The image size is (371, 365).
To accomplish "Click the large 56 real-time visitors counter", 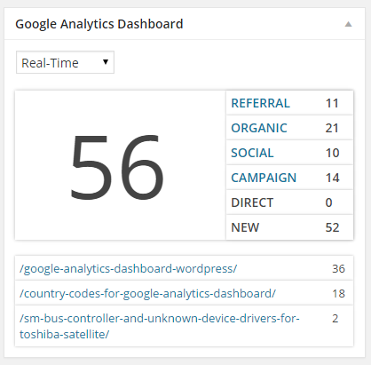I will tap(117, 166).
